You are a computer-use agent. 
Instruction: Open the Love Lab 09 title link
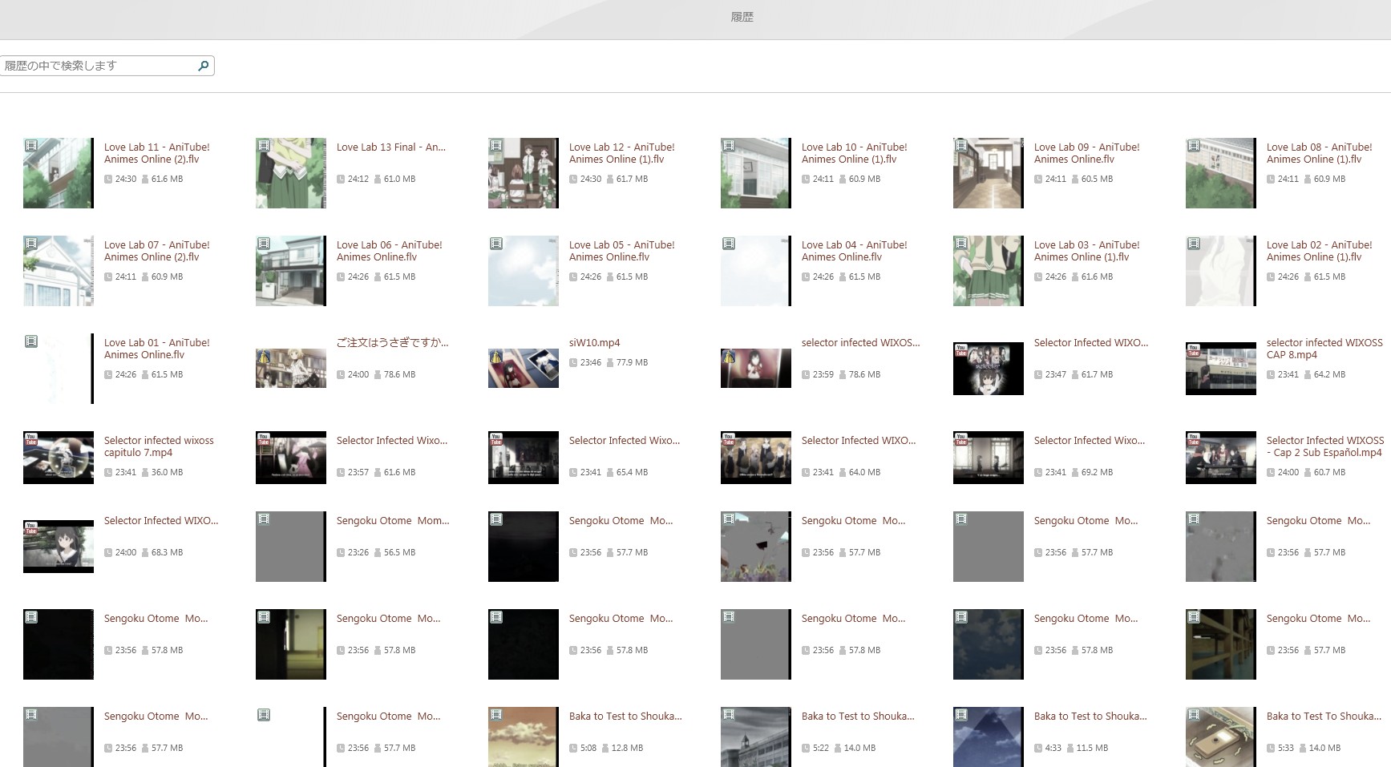pyautogui.click(x=1087, y=153)
